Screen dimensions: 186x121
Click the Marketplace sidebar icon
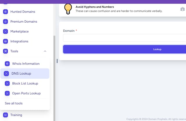[5, 32]
